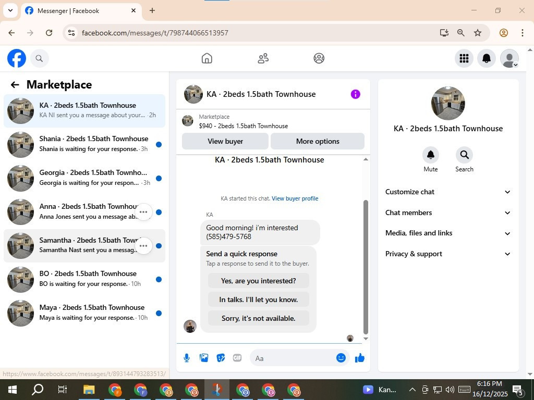
Task: Open the Shania townhouse conversation
Action: [84, 145]
